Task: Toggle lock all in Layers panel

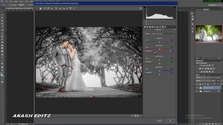Action: click(208, 84)
